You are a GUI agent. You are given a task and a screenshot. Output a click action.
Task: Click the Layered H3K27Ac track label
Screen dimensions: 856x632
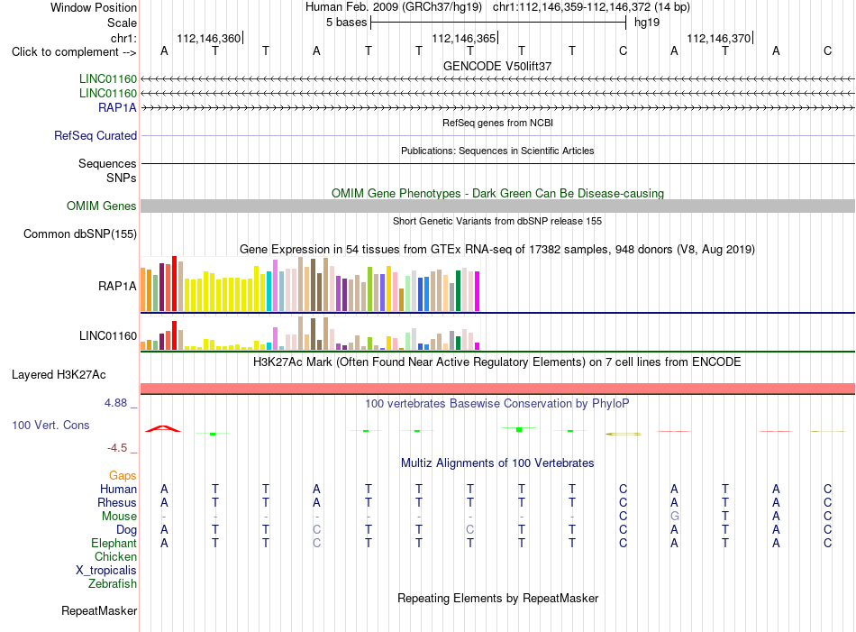click(x=59, y=375)
